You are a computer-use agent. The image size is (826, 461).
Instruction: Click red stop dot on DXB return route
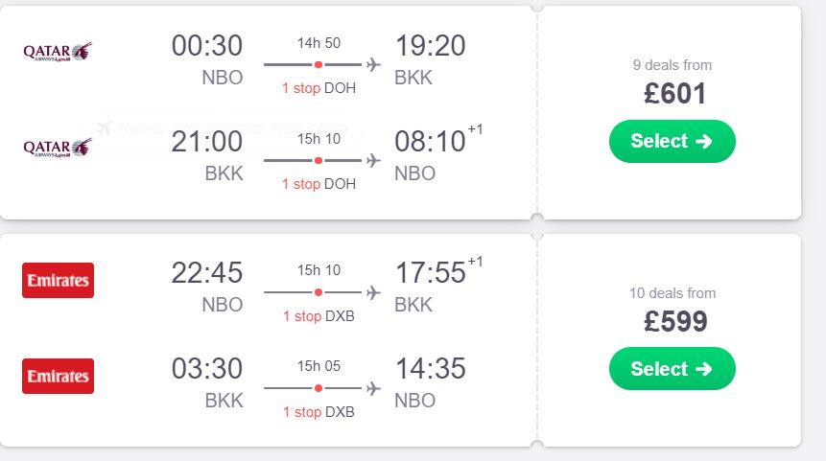pyautogui.click(x=319, y=388)
